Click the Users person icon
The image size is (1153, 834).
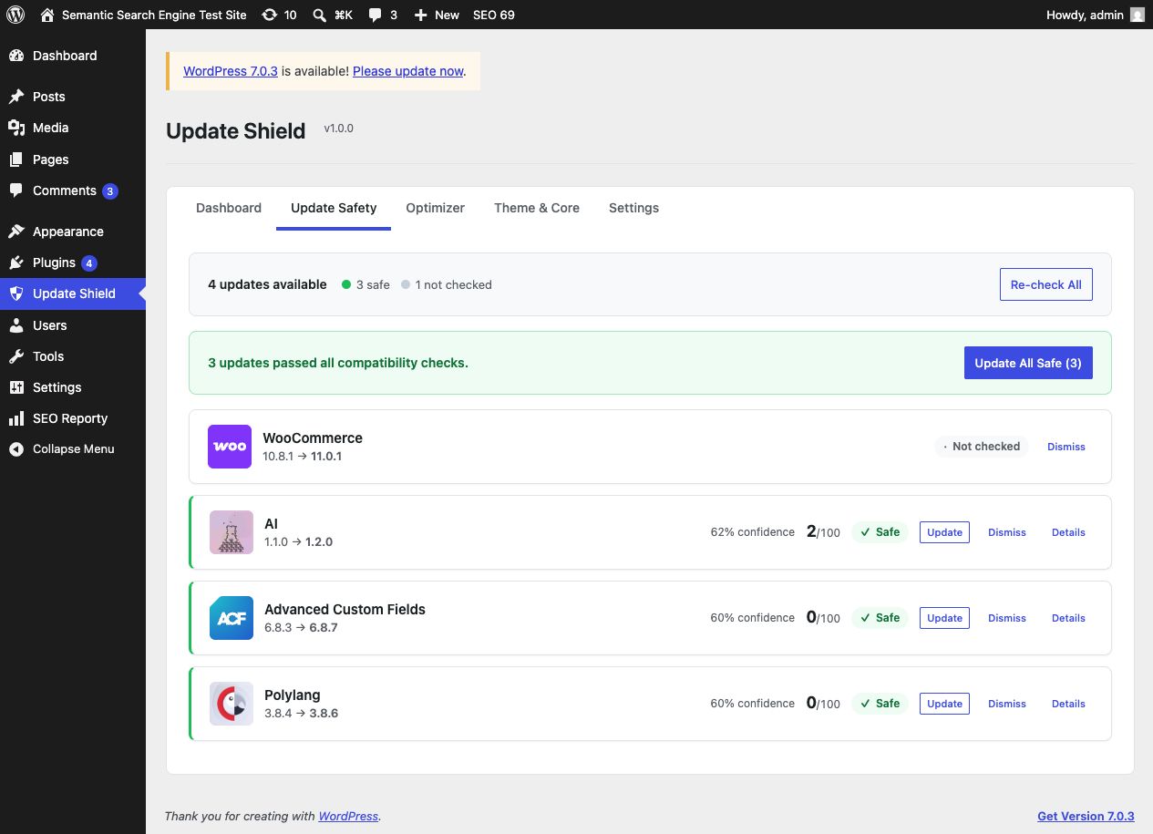click(16, 325)
